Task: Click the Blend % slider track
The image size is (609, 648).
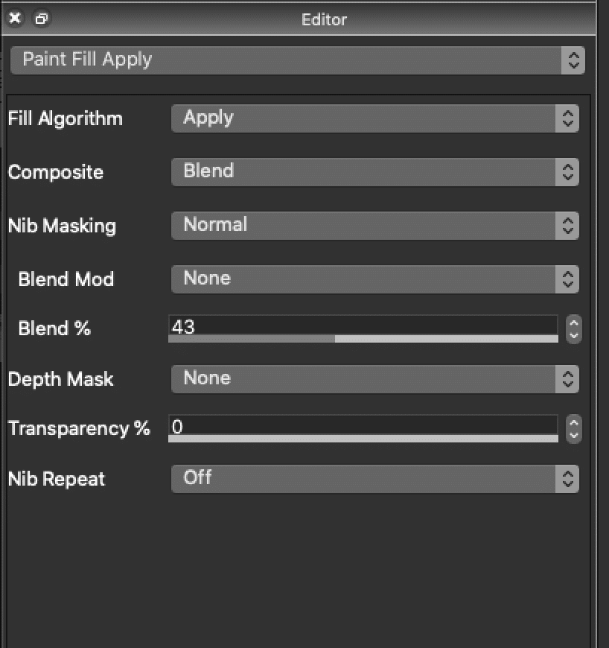Action: point(363,340)
